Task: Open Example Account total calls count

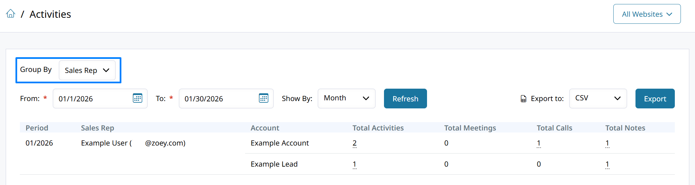Action: coord(539,143)
